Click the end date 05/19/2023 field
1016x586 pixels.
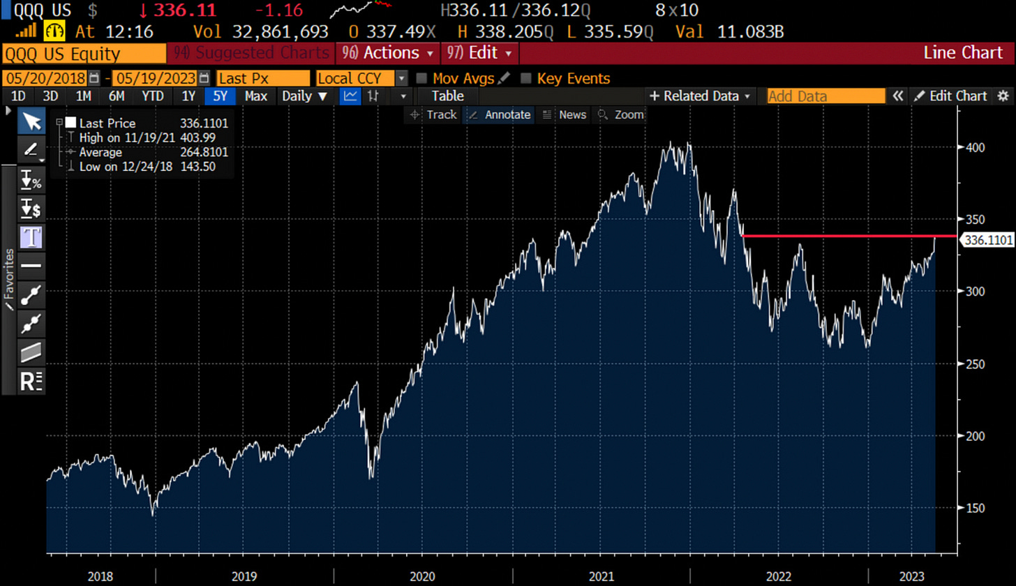coord(154,79)
